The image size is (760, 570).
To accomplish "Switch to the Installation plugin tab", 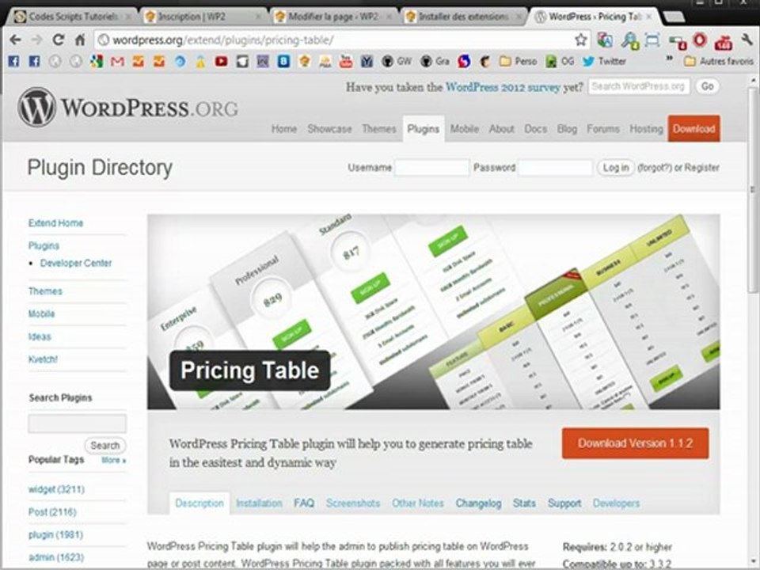I will [259, 503].
